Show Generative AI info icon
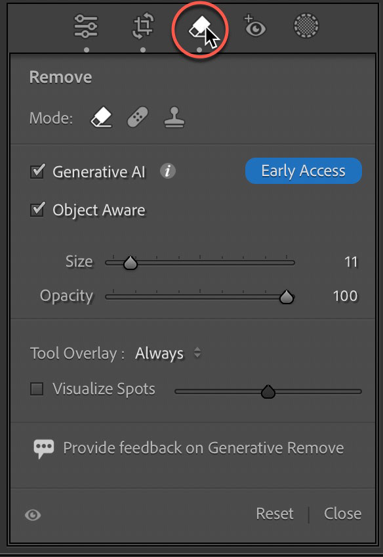This screenshot has width=383, height=557. (x=168, y=171)
